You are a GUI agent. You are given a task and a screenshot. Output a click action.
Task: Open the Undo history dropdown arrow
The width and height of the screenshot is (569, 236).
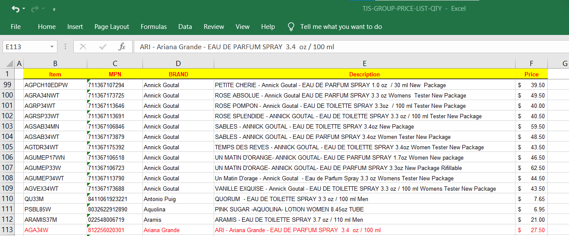24,9
